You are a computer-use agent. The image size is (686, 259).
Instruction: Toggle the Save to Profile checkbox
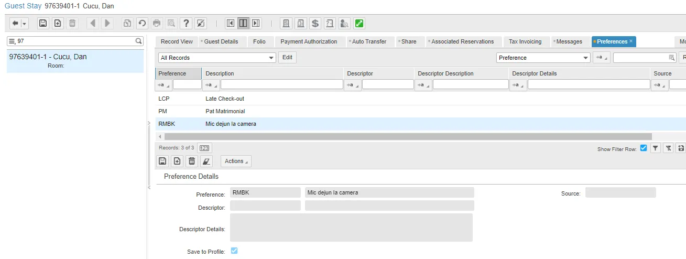coord(234,251)
